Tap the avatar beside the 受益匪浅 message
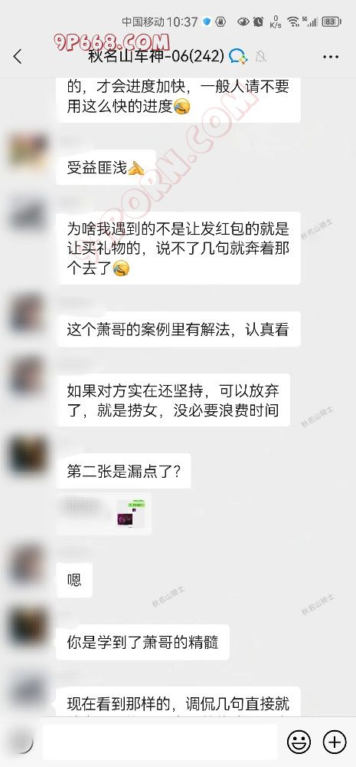The image size is (356, 767). [29, 150]
